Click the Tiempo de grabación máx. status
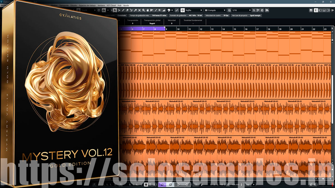The image size is (335, 188). pos(148,16)
